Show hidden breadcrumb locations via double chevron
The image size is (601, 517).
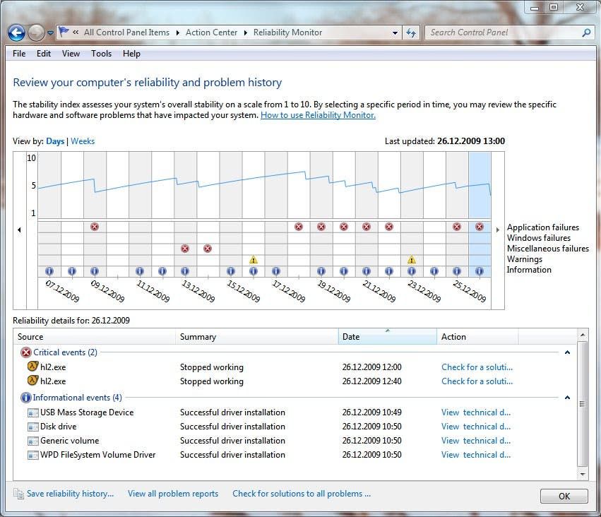coord(76,32)
